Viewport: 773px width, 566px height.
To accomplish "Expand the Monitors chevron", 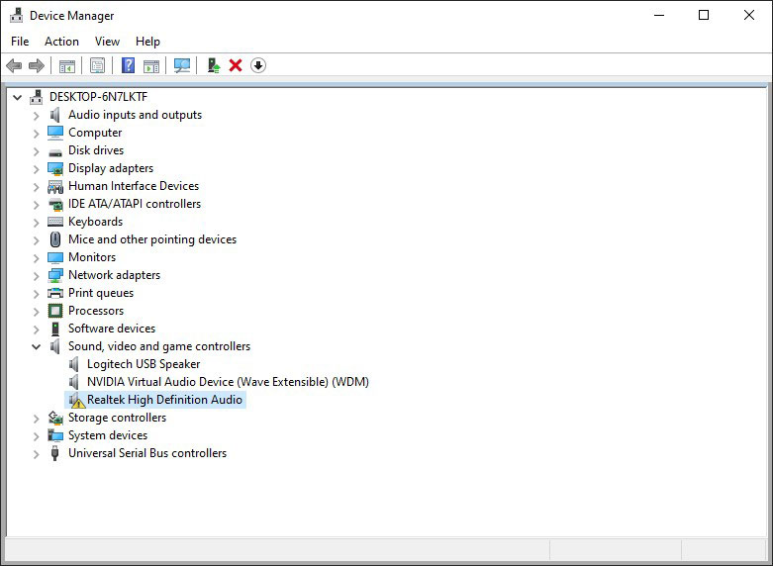I will 36,258.
